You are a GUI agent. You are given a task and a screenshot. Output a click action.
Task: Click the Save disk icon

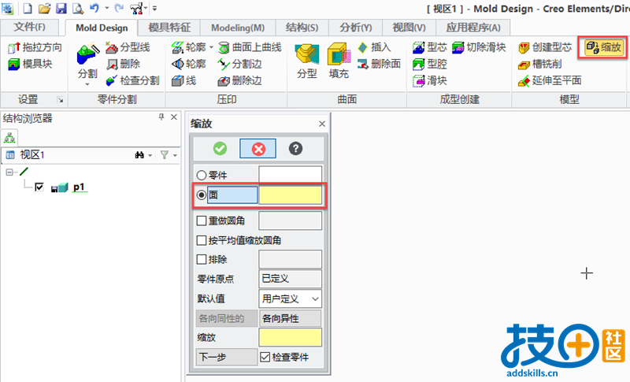61,8
